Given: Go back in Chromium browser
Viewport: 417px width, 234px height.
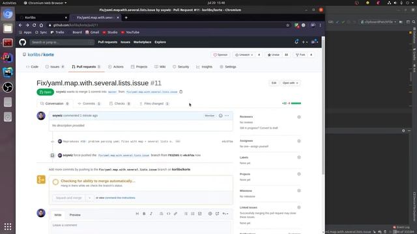Looking at the screenshot, I should click(20, 25).
